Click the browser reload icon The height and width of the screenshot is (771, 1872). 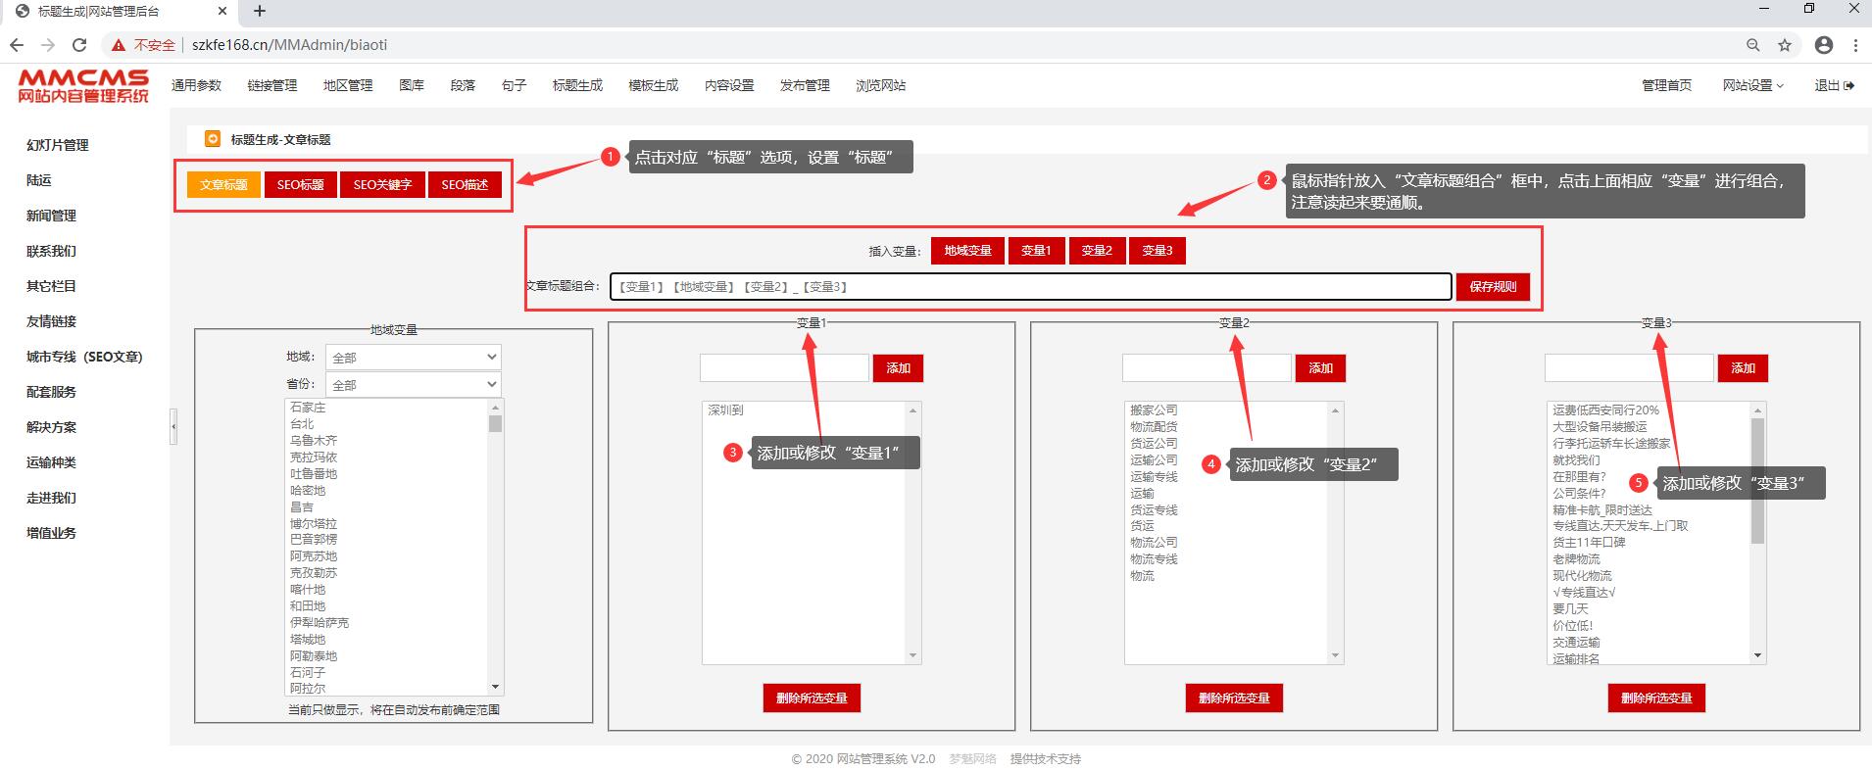tap(79, 45)
